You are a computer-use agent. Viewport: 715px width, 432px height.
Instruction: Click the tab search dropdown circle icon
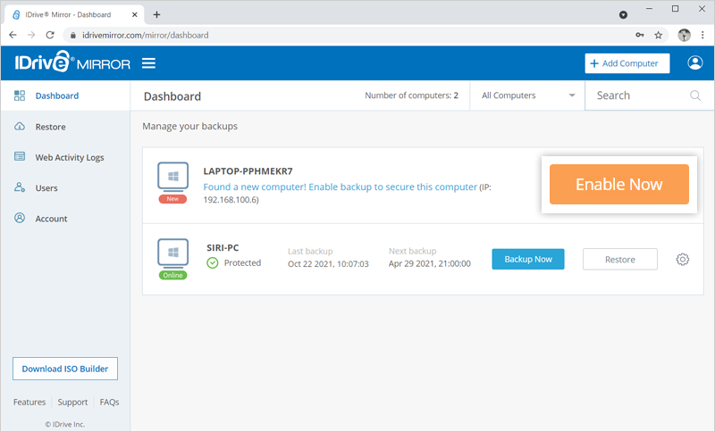[623, 15]
